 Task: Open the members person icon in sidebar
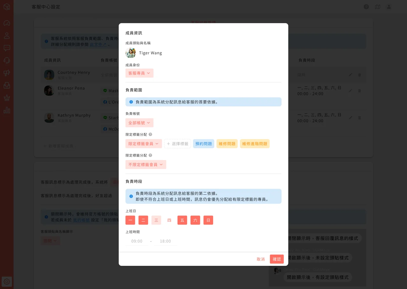[x=7, y=36]
